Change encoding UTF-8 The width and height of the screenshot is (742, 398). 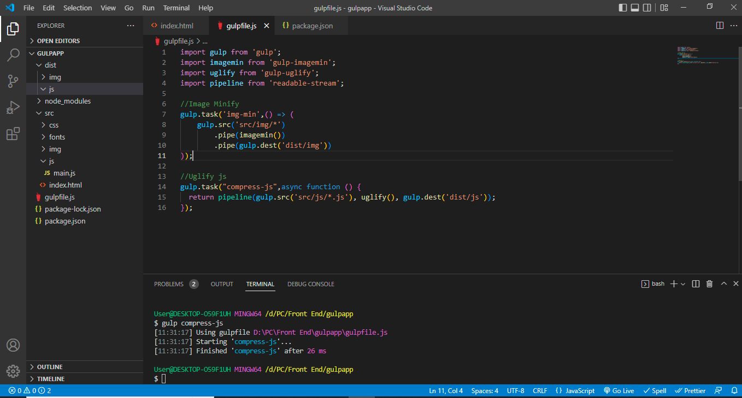515,391
